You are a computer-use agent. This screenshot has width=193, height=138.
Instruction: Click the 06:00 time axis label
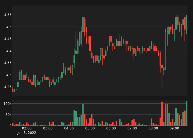coord(111,128)
